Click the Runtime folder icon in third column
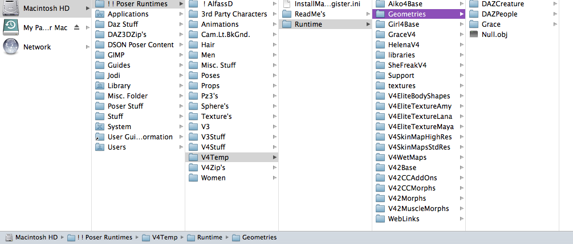 pos(287,24)
